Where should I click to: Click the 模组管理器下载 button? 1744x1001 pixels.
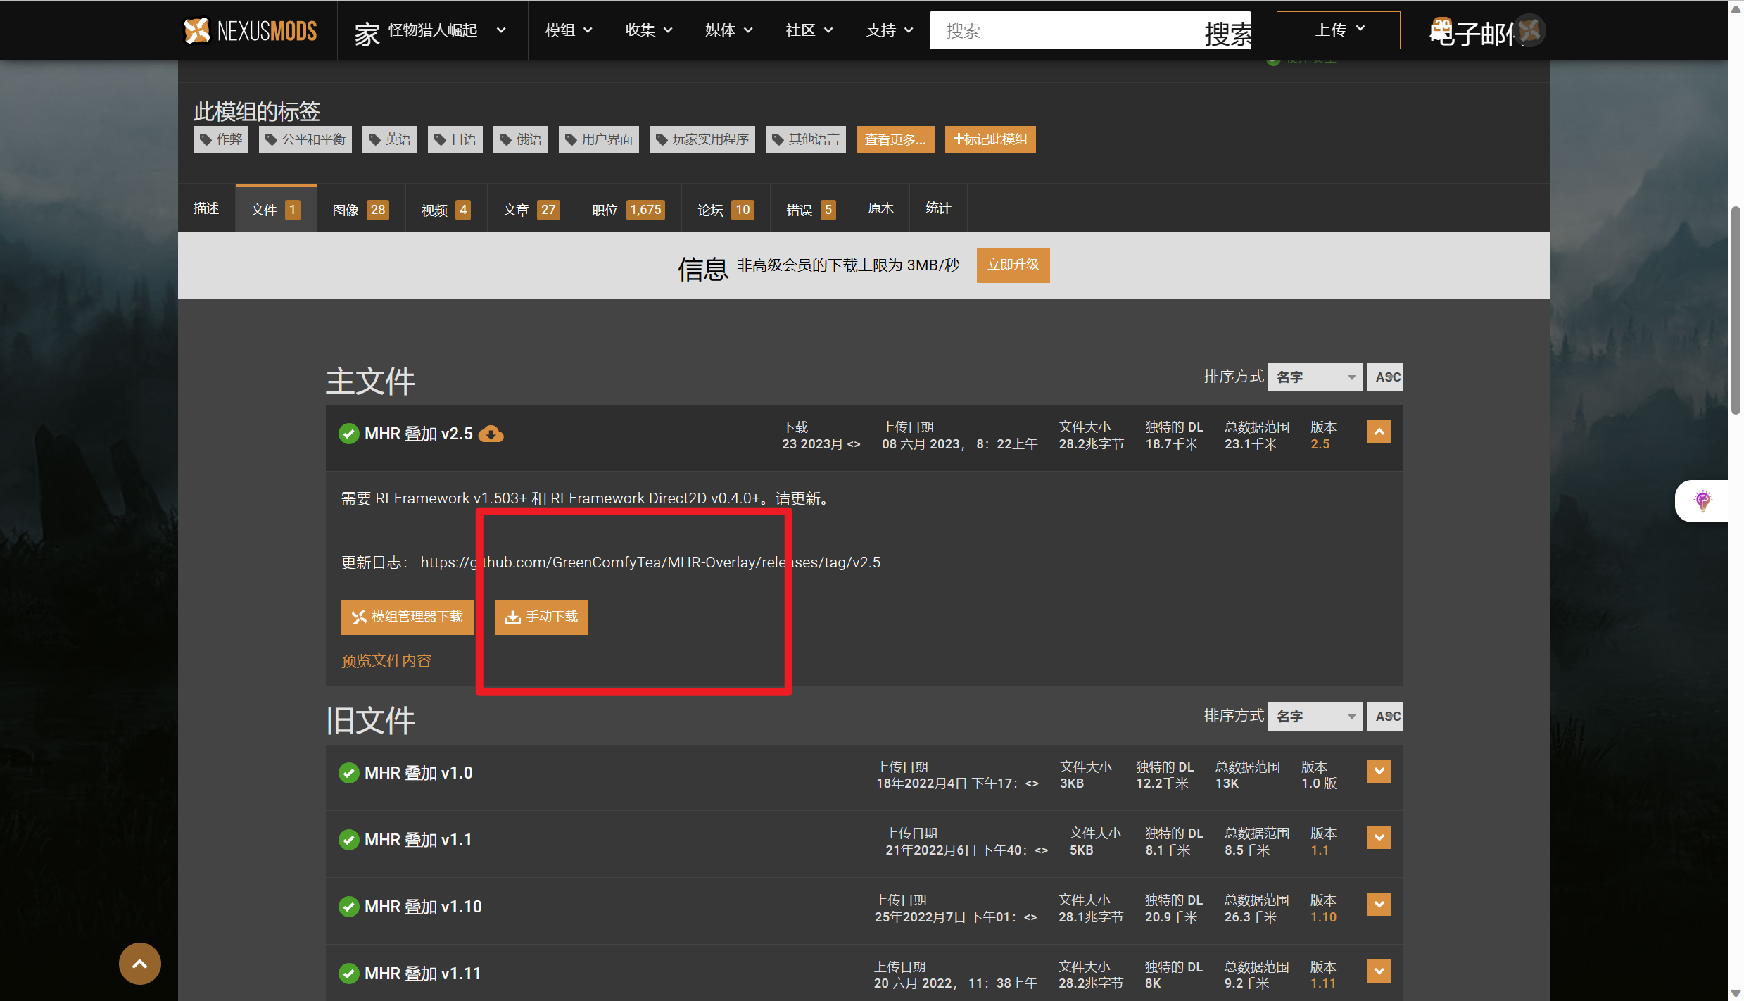[x=407, y=617]
